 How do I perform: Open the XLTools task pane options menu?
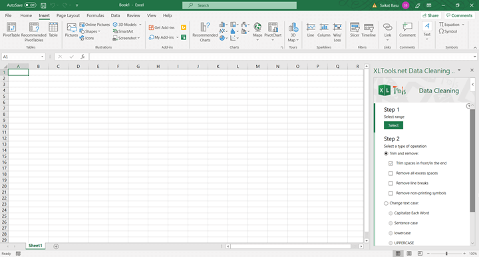pyautogui.click(x=459, y=71)
